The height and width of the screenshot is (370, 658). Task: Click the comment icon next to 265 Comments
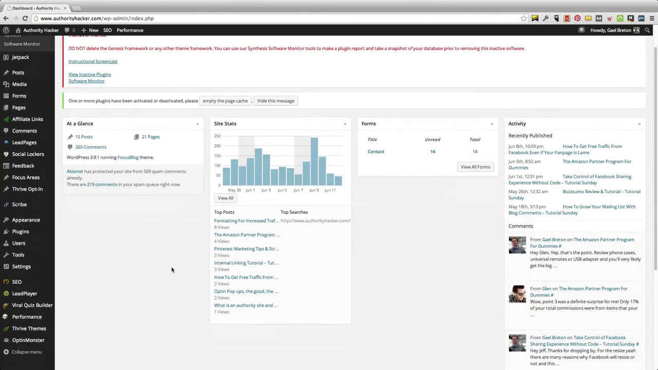70,147
